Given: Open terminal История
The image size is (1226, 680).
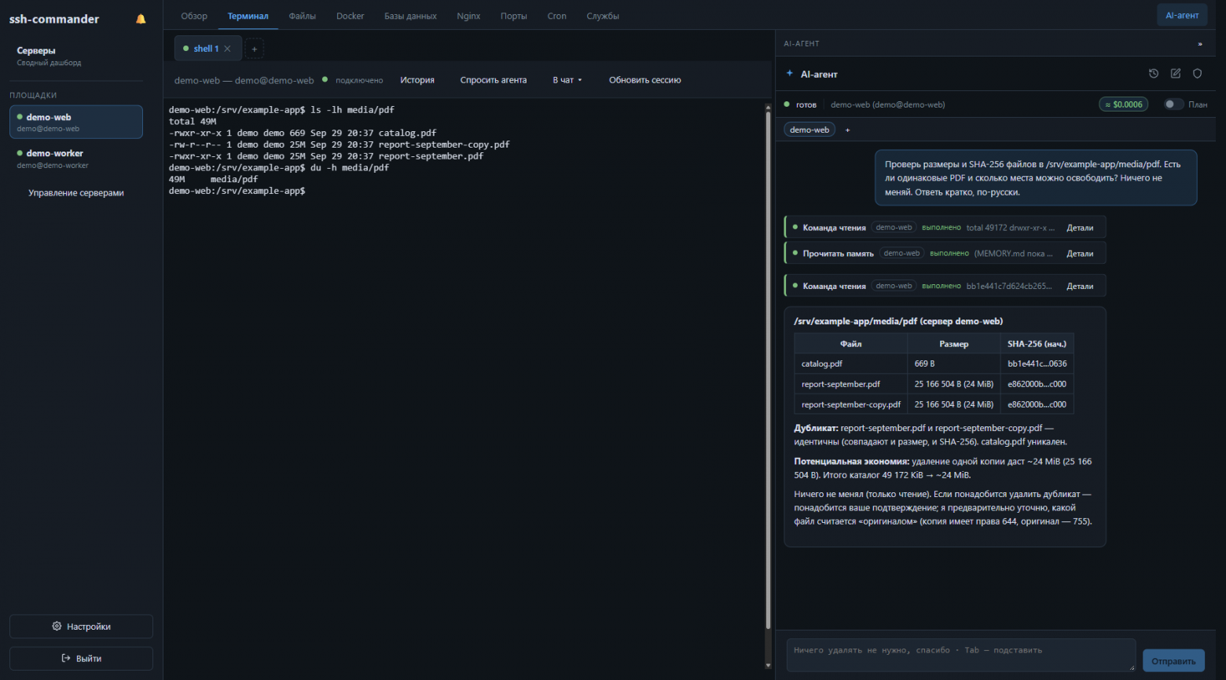Looking at the screenshot, I should pos(417,80).
